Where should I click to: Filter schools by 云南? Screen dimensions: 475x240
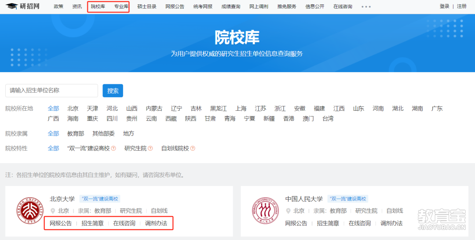pyautogui.click(x=151, y=118)
